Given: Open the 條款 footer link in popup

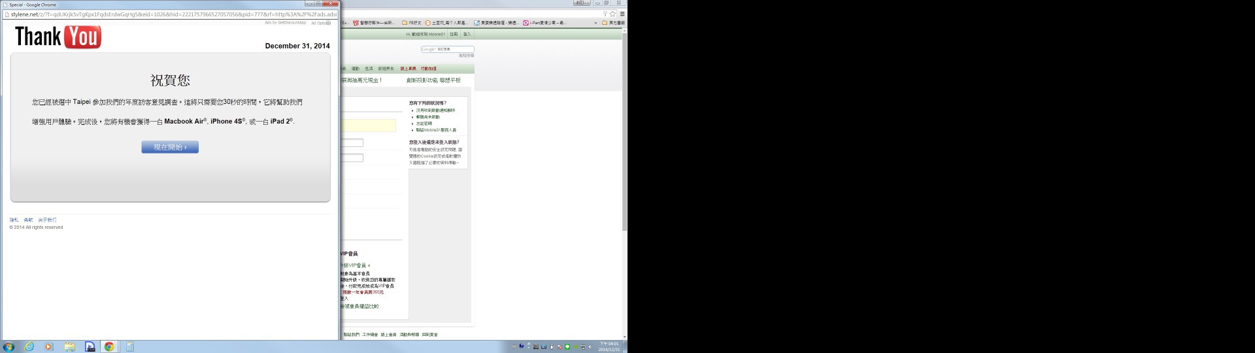Looking at the screenshot, I should [x=28, y=220].
